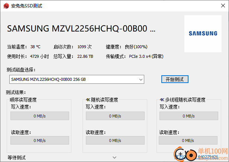
Task: Click the 4729 小时 usage value
Action: [39, 56]
